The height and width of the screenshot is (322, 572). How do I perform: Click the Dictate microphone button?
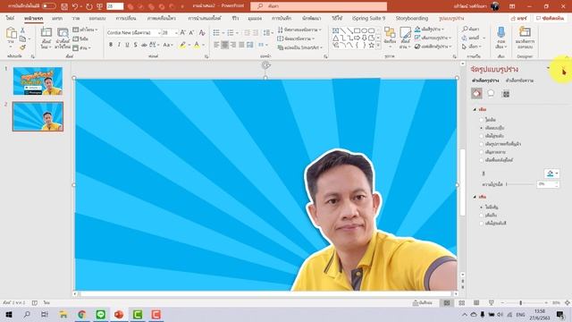pyautogui.click(x=501, y=38)
